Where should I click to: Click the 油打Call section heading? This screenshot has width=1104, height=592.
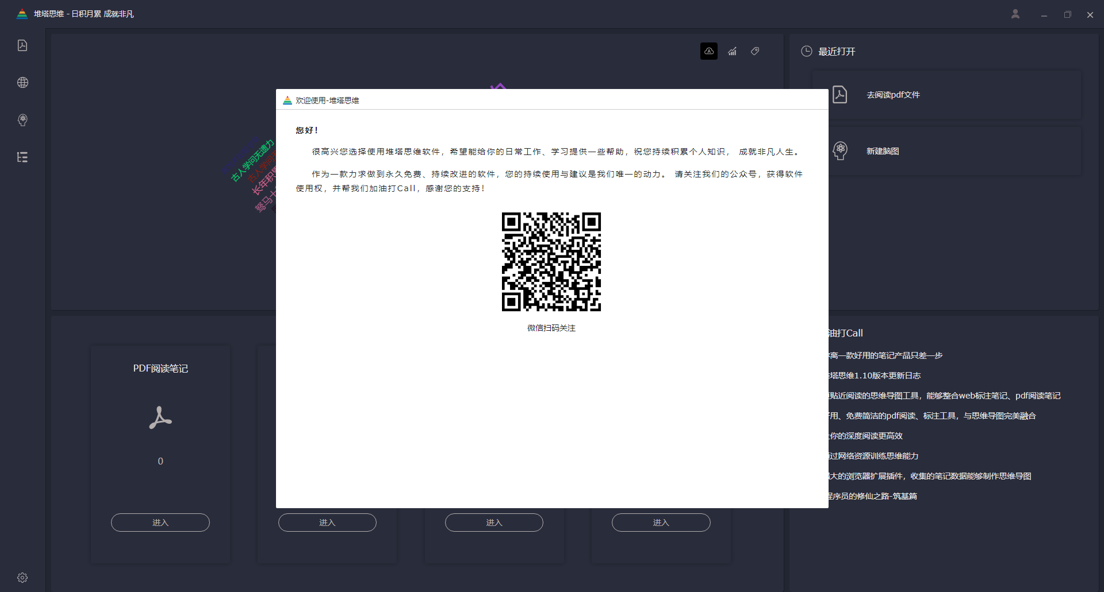(x=846, y=333)
